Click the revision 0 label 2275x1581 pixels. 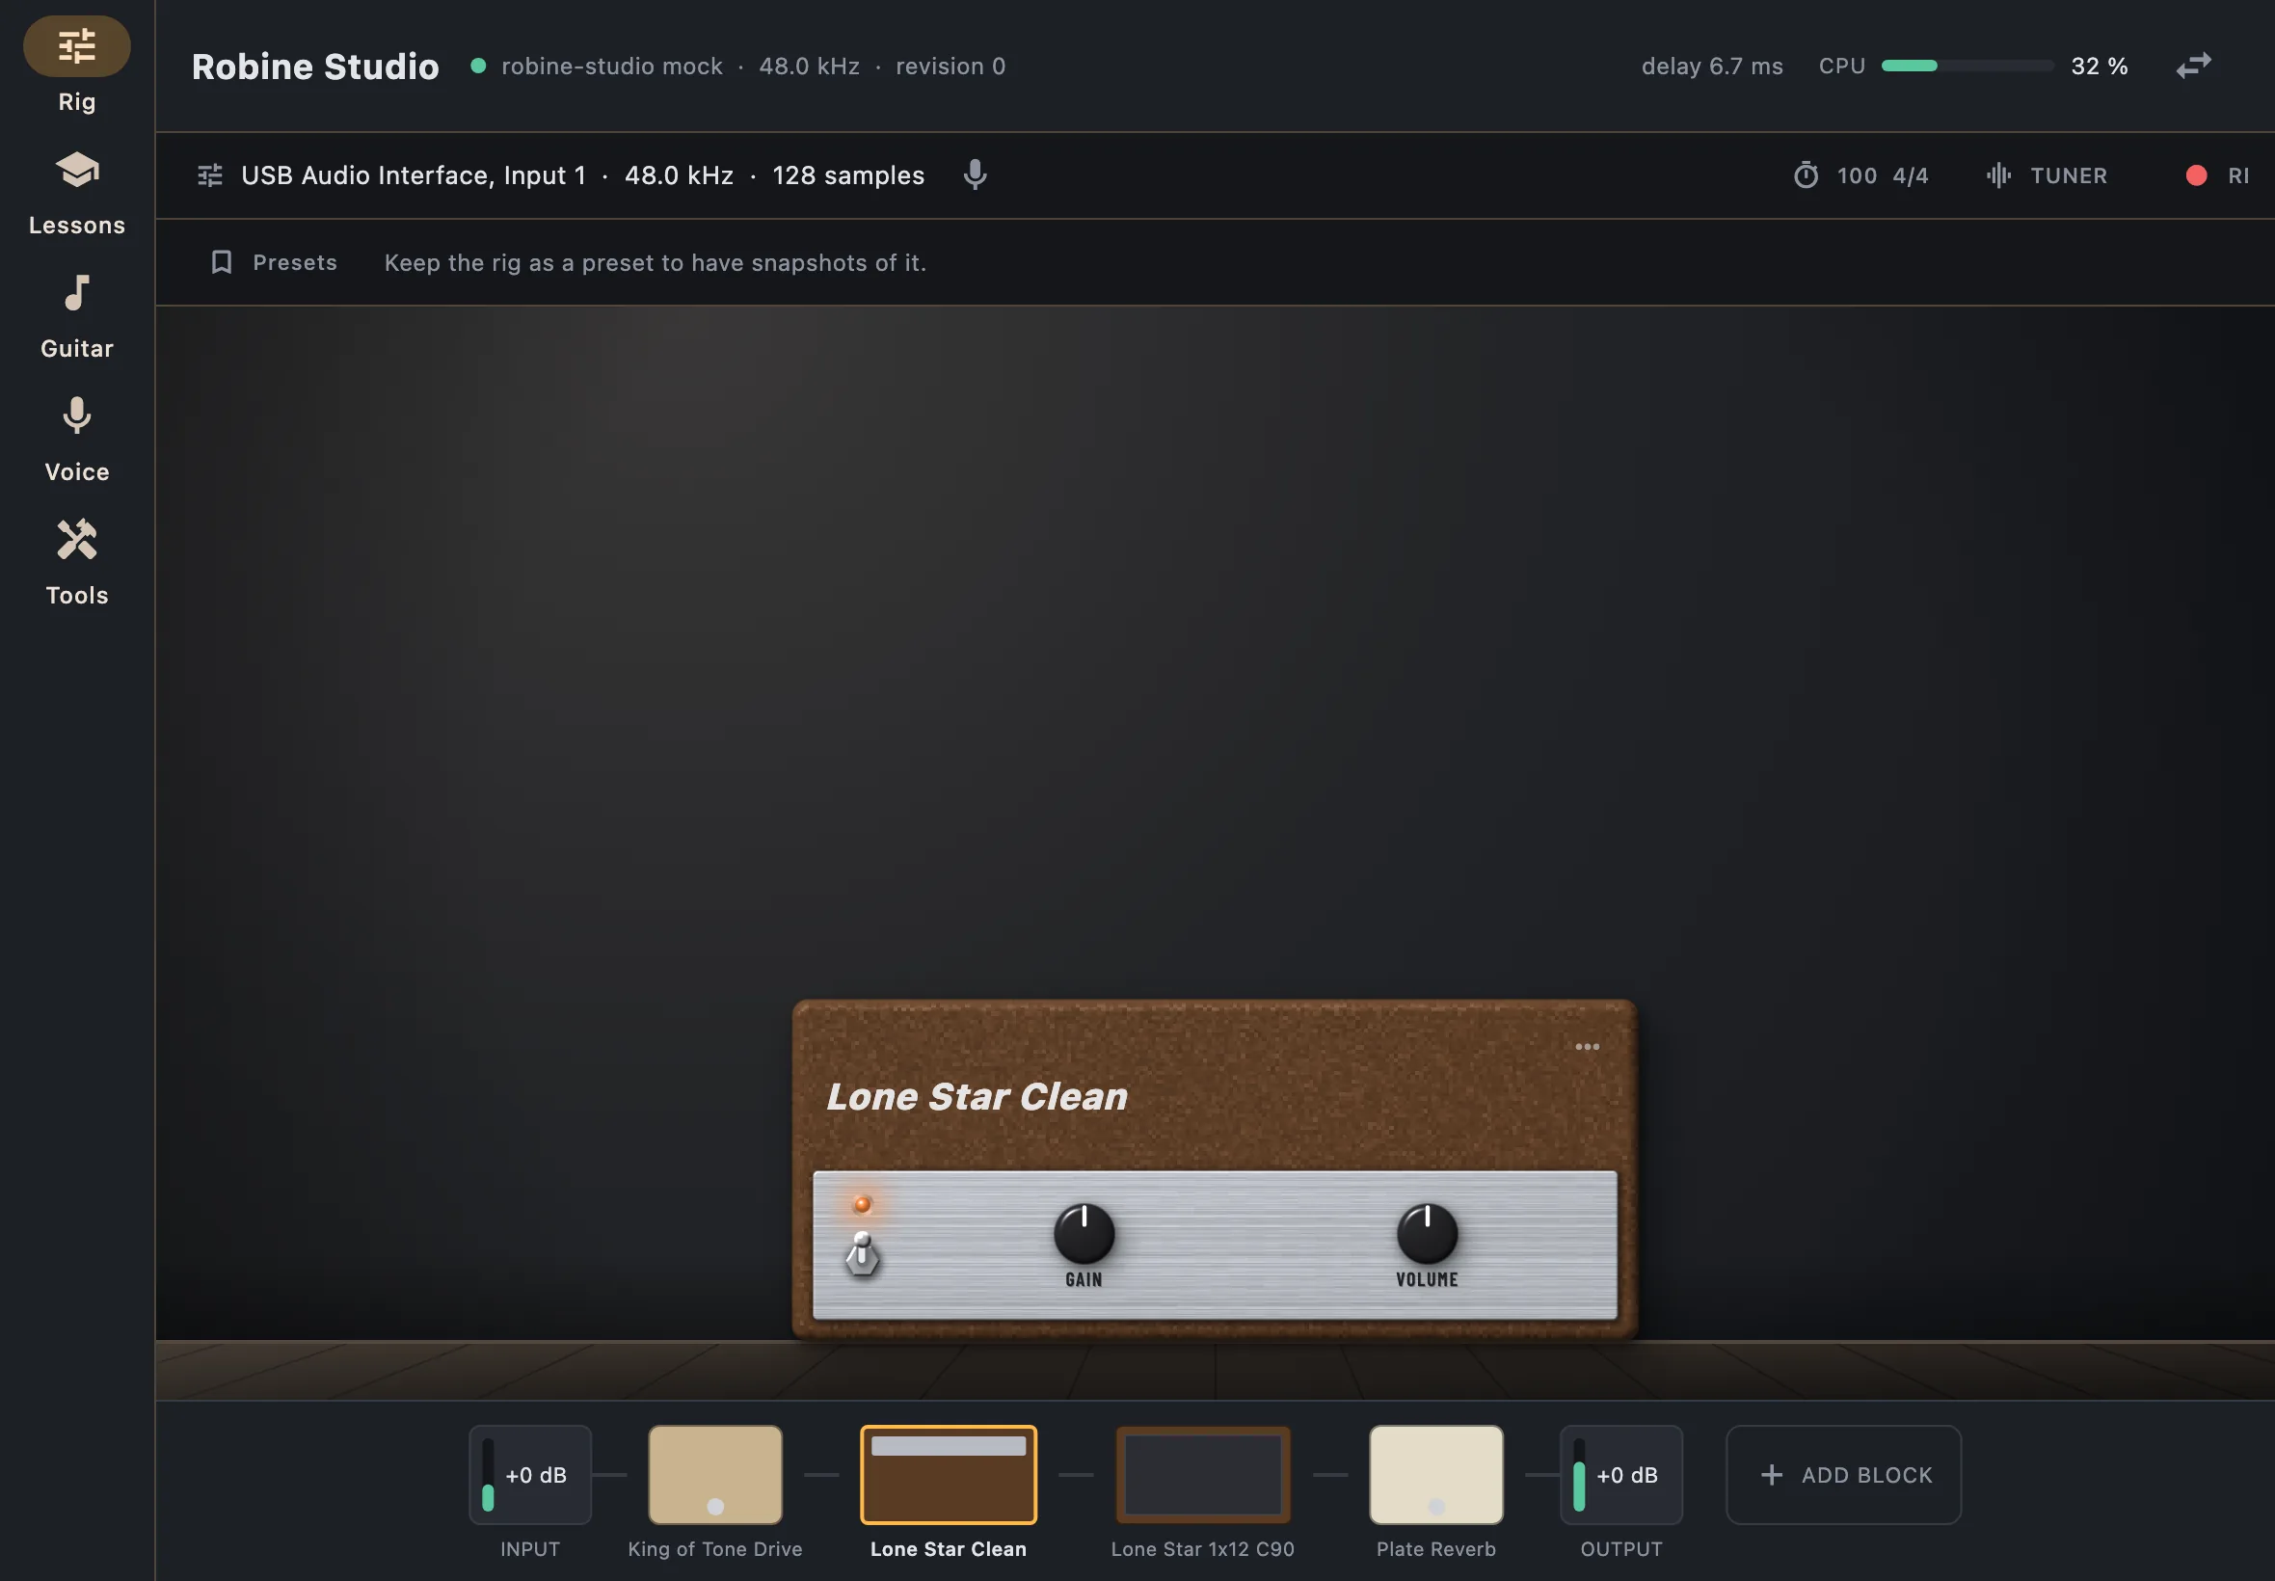point(950,67)
